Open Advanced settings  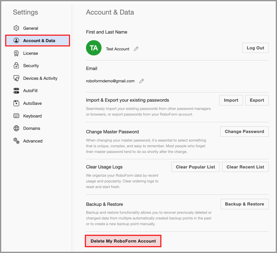point(38,141)
